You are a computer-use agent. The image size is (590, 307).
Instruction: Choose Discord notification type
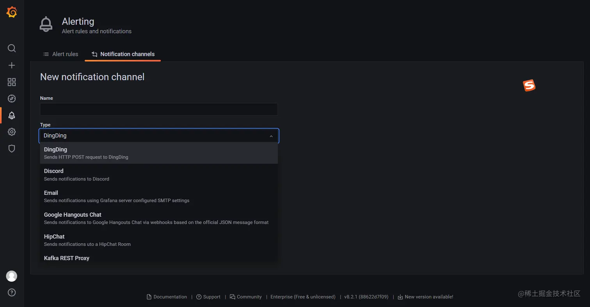click(x=159, y=175)
